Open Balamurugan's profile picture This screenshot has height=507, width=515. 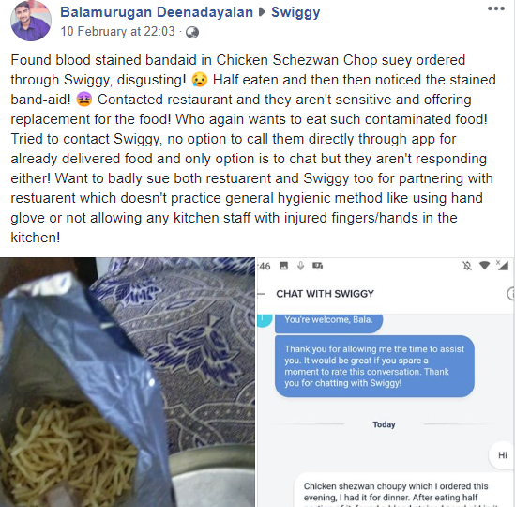pyautogui.click(x=31, y=21)
